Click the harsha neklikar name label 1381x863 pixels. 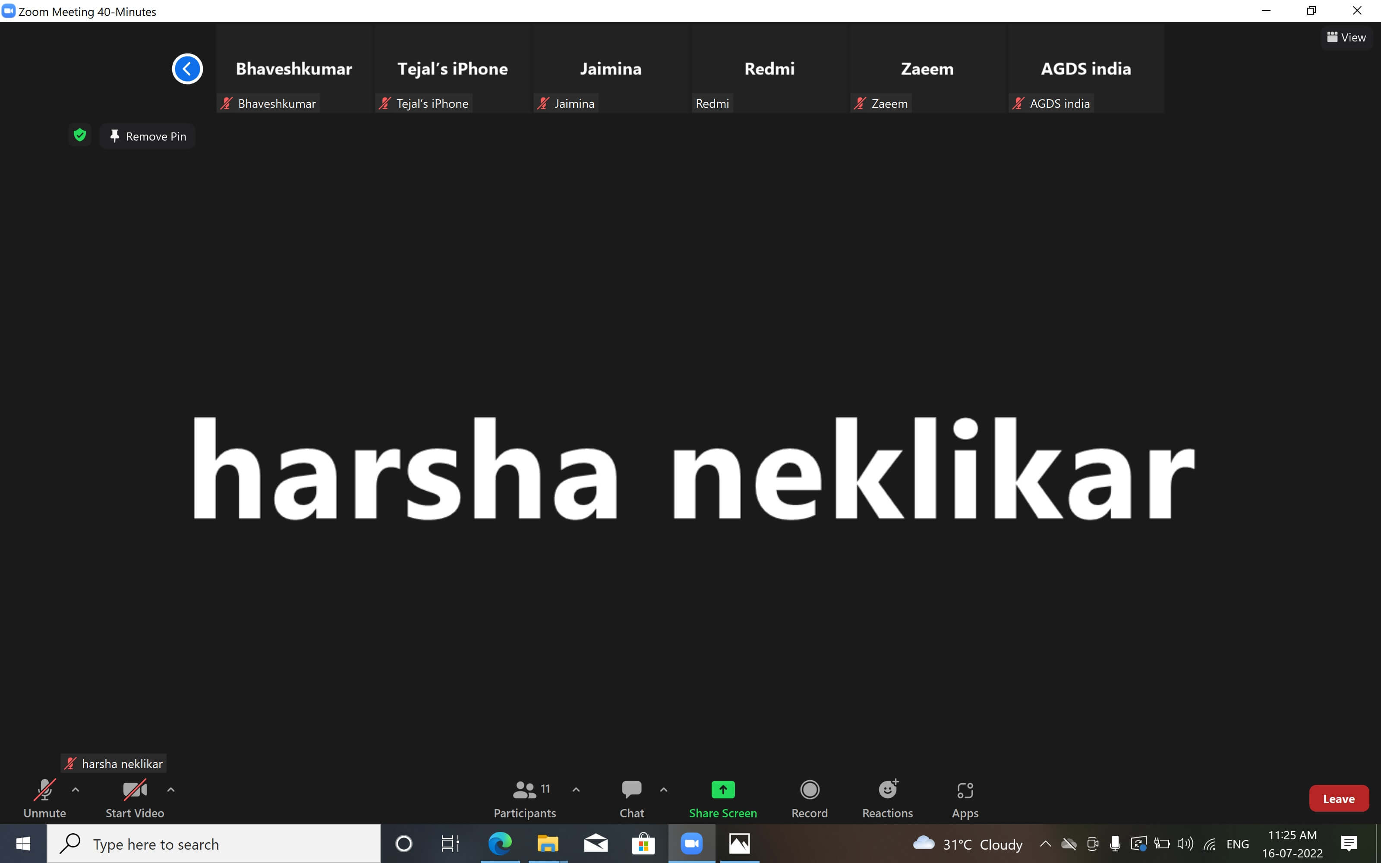[114, 764]
